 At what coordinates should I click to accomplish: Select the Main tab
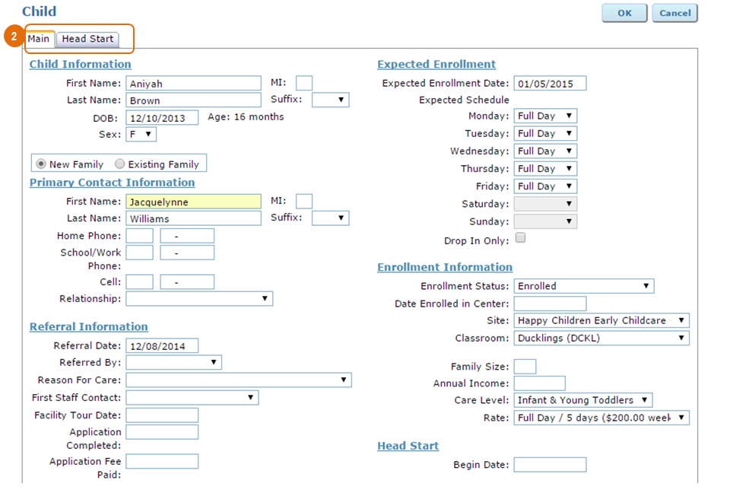click(x=39, y=39)
